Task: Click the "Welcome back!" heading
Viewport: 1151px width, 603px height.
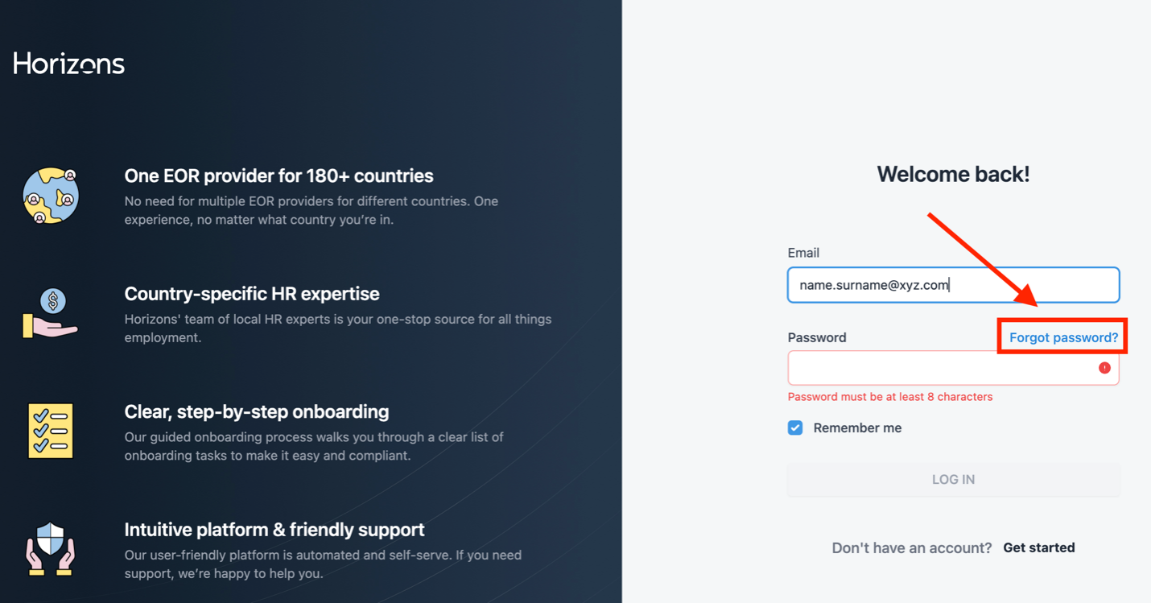Action: tap(953, 174)
